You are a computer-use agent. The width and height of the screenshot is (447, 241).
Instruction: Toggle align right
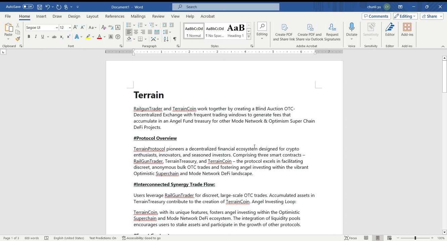pyautogui.click(x=143, y=32)
